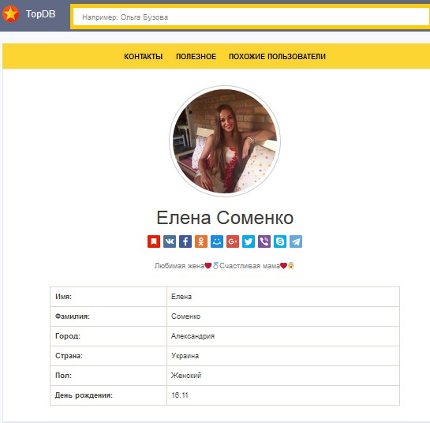Viewport: 430px width, 423px height.
Task: Share profile via Skype icon
Action: 280,241
